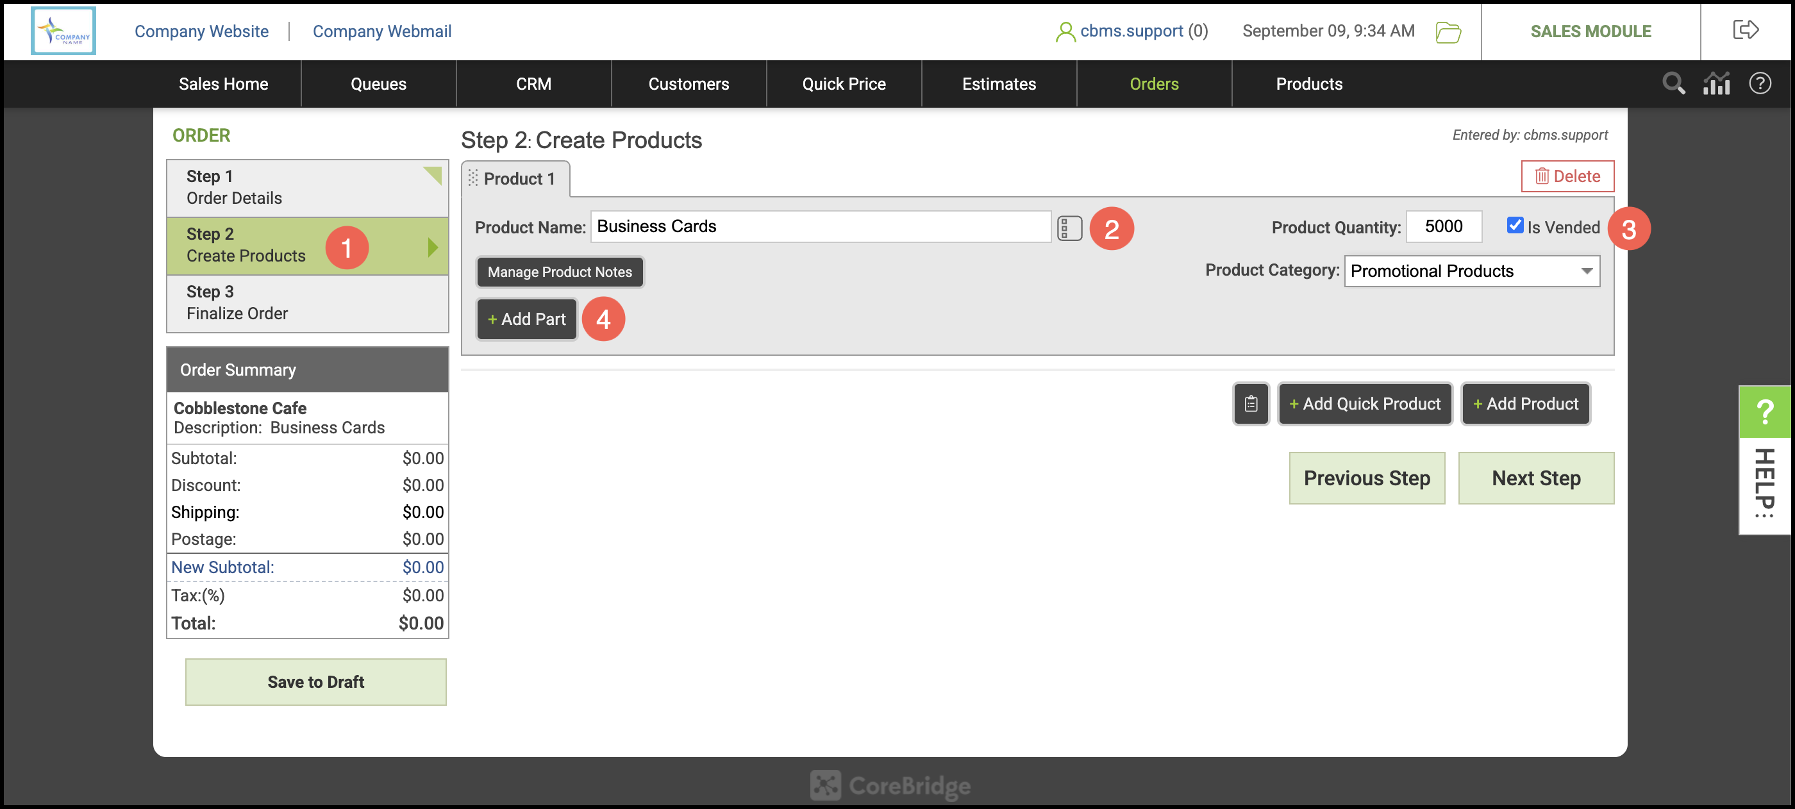Click the Product Quantity field
The height and width of the screenshot is (809, 1795).
1443,226
